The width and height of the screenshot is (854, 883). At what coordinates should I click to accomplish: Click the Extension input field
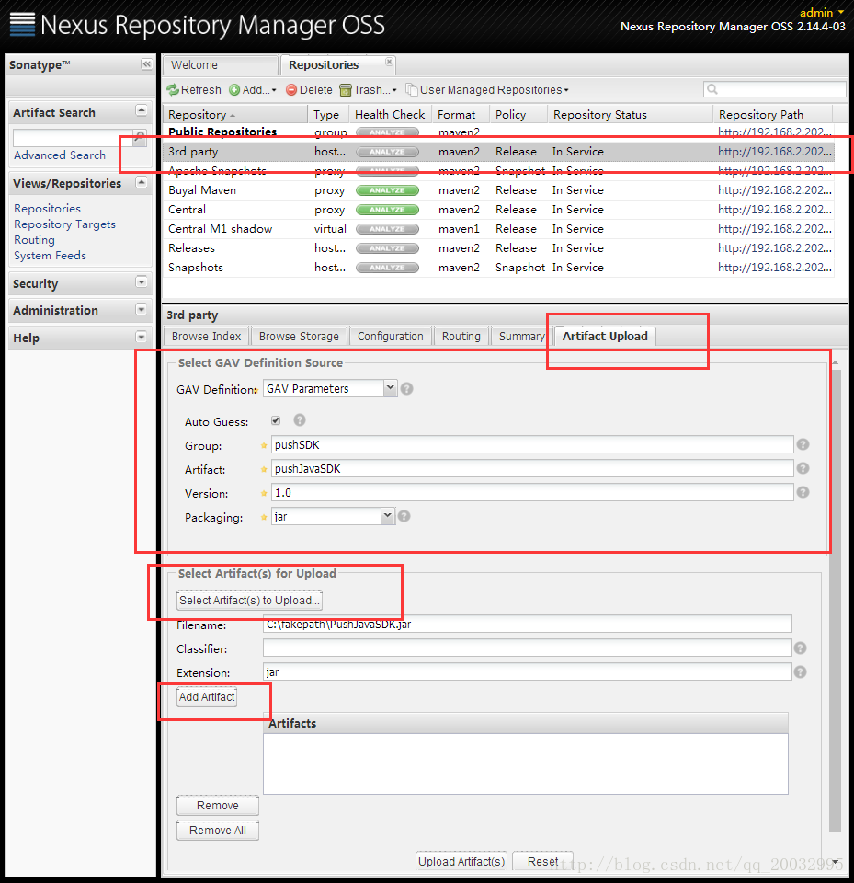coord(528,671)
